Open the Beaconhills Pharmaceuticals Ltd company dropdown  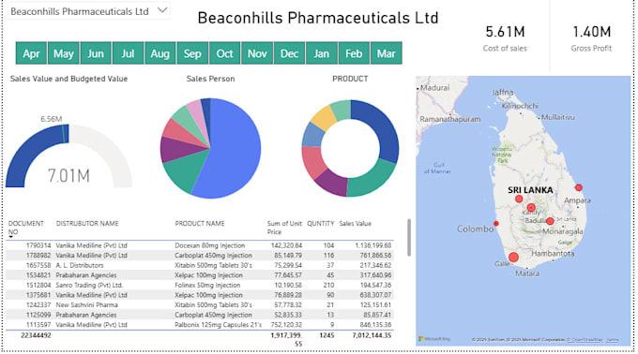89,11
